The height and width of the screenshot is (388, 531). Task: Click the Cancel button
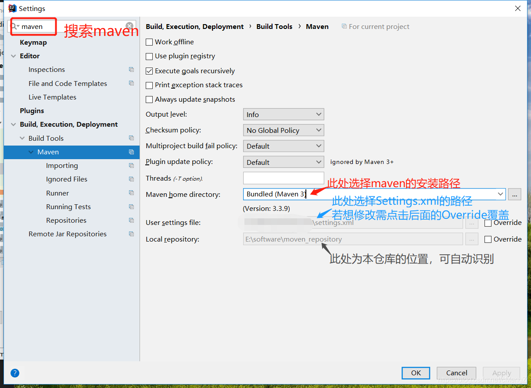tap(456, 373)
